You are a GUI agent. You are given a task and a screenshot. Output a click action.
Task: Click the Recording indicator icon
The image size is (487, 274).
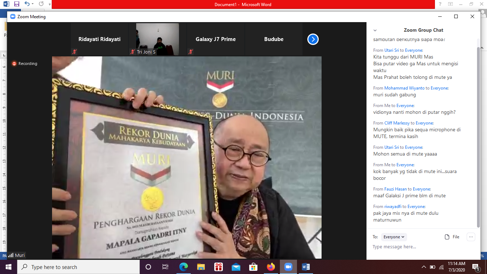(x=14, y=64)
